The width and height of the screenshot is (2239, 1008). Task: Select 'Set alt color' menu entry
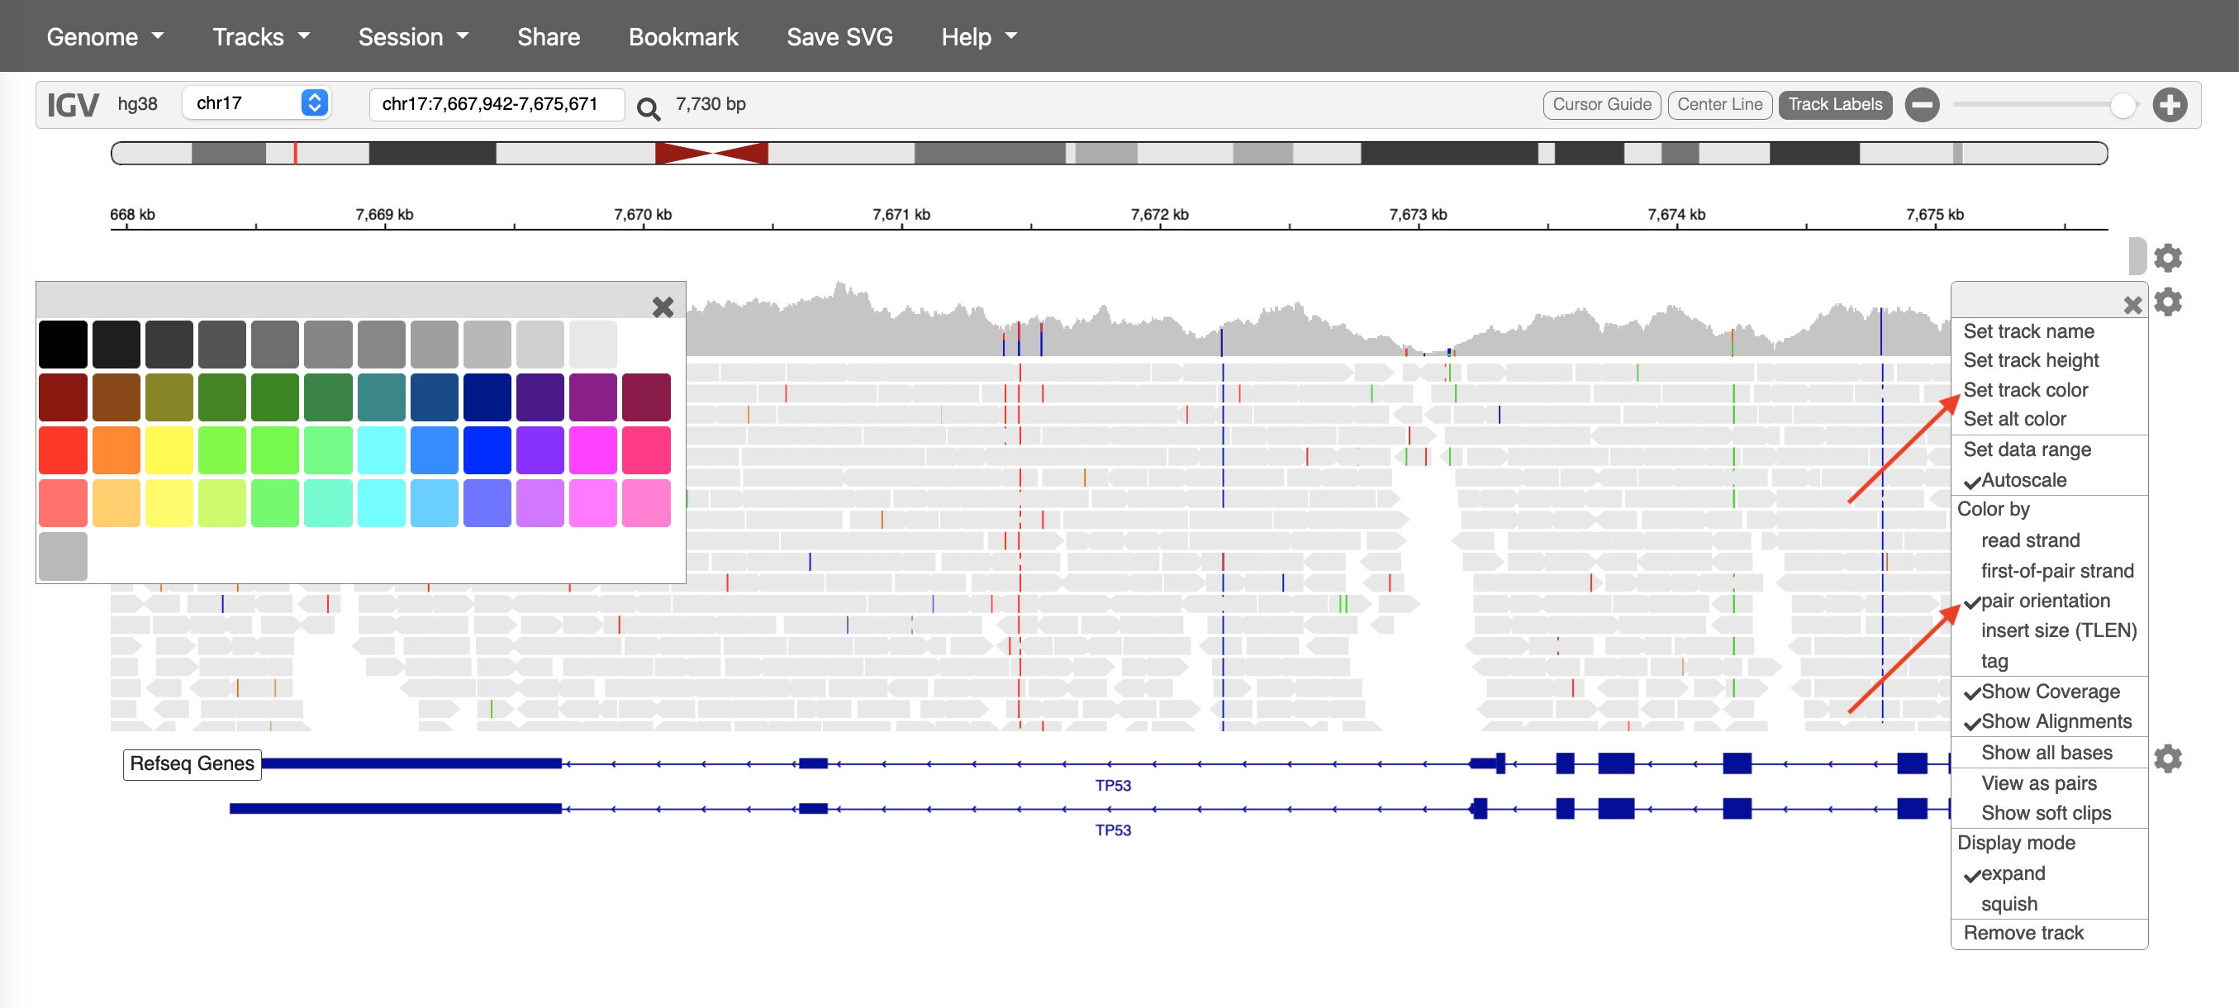pyautogui.click(x=2014, y=419)
